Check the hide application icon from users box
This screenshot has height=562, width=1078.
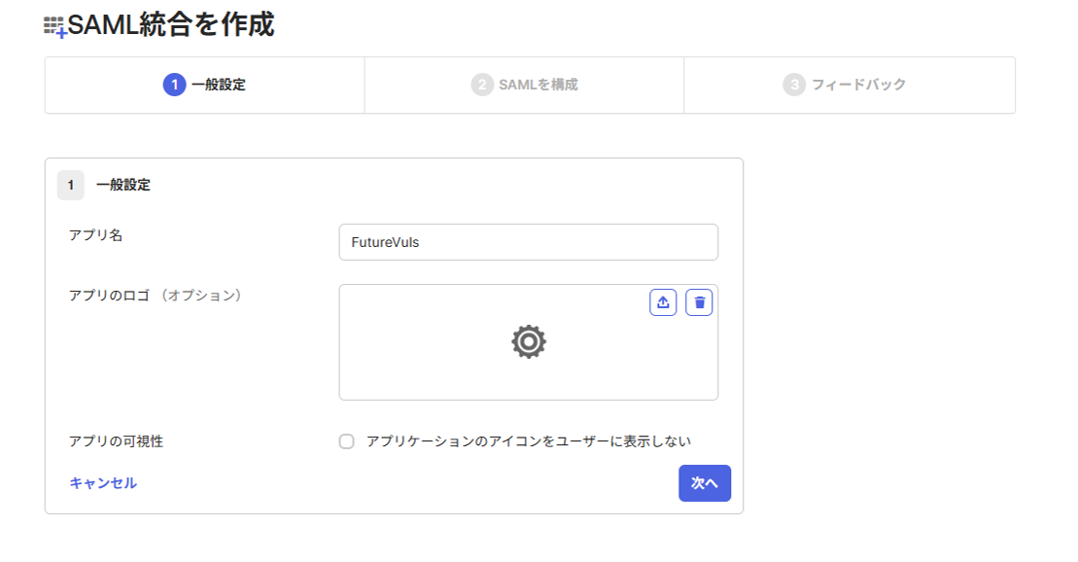346,441
